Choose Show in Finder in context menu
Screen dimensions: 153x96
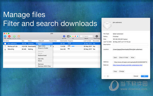(44, 48)
